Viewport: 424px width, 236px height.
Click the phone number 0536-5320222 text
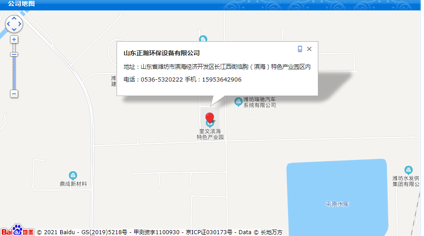(161, 80)
